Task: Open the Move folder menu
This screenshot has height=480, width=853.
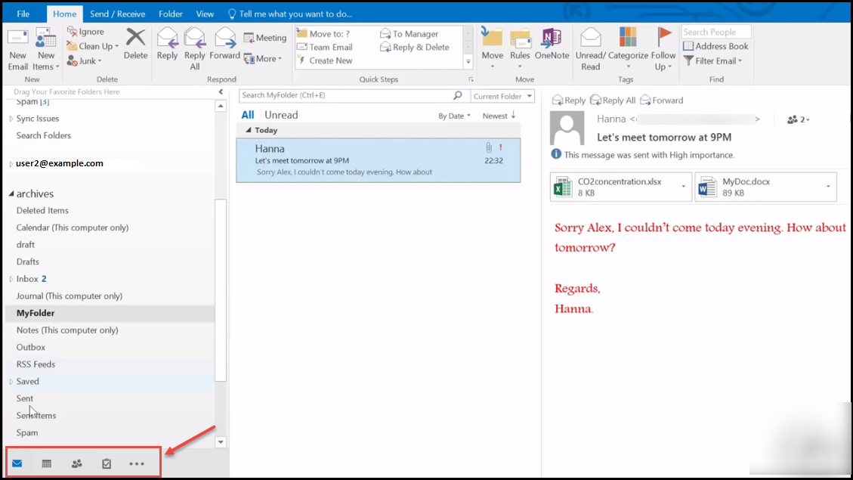Action: 493,49
